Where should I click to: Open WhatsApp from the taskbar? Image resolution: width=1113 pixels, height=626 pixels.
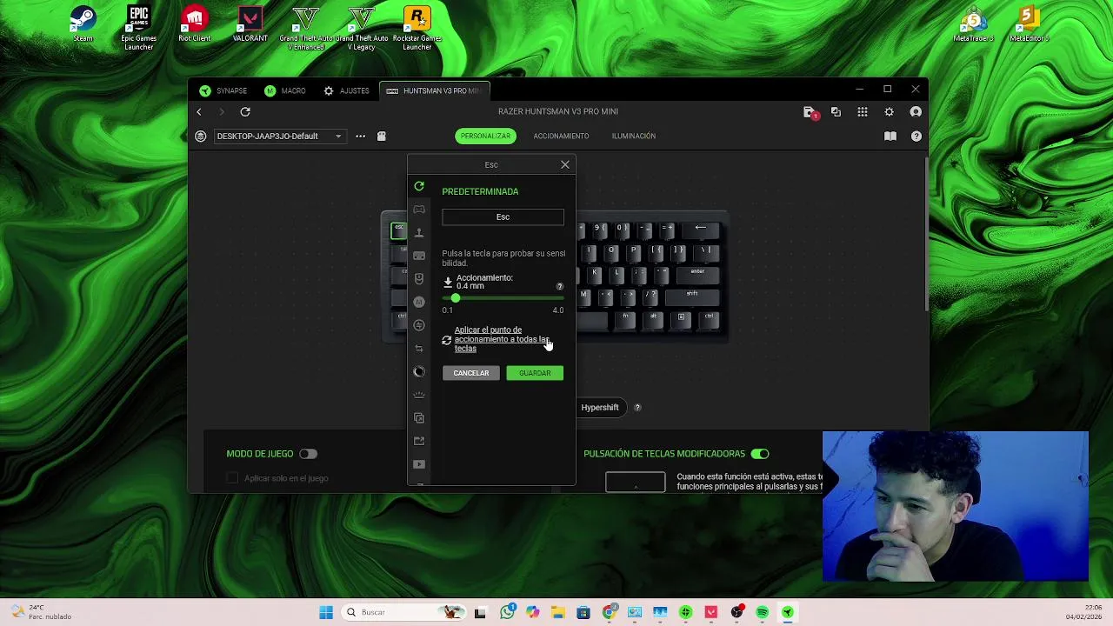tap(508, 612)
